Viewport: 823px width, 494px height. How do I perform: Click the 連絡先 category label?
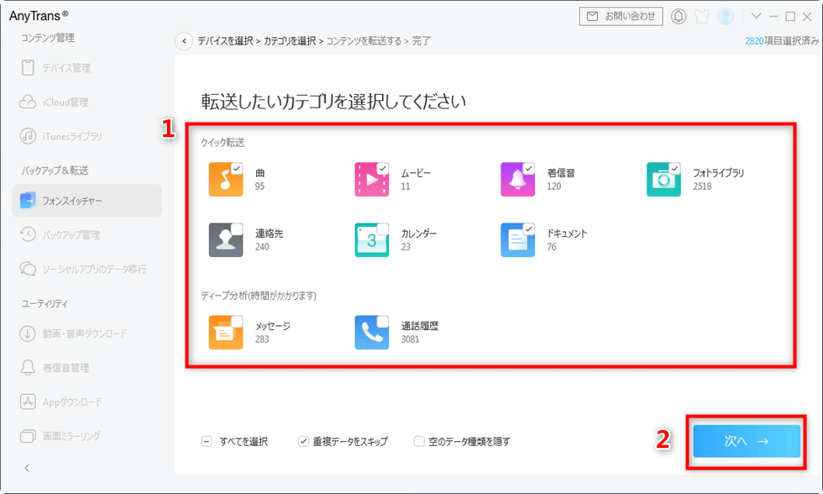[270, 233]
